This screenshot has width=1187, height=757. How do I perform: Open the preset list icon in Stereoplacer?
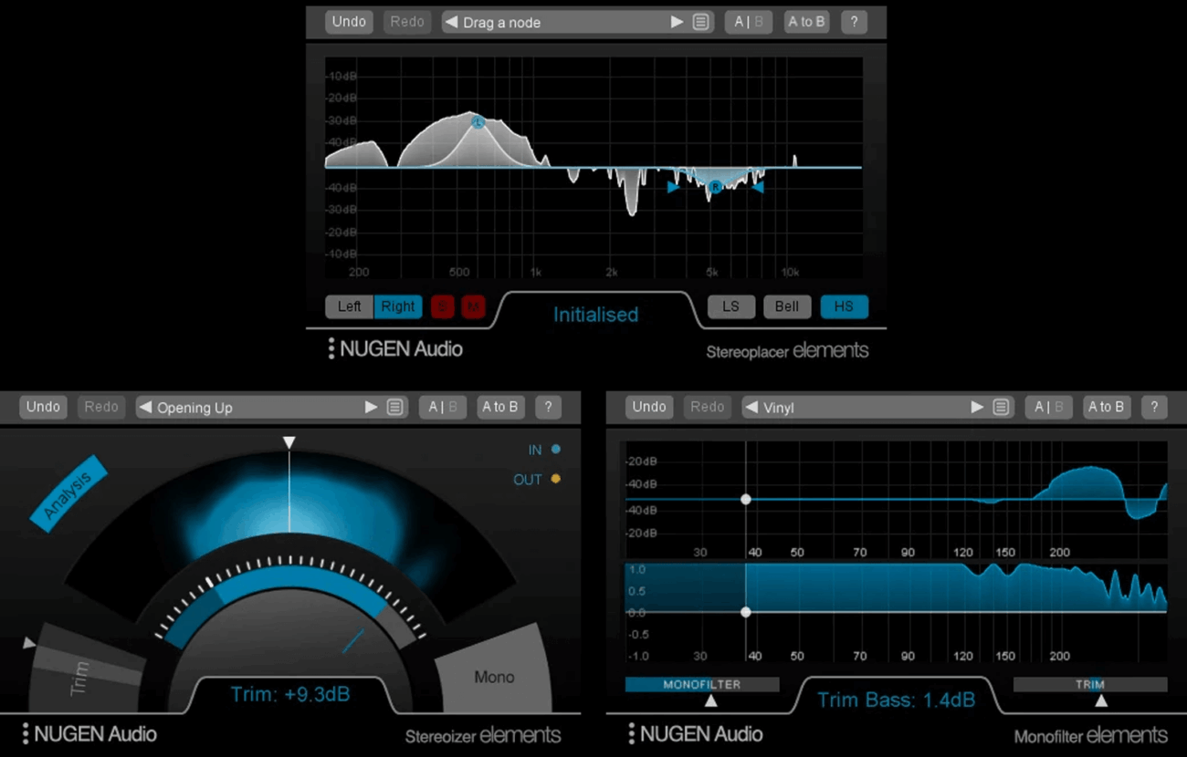[700, 22]
